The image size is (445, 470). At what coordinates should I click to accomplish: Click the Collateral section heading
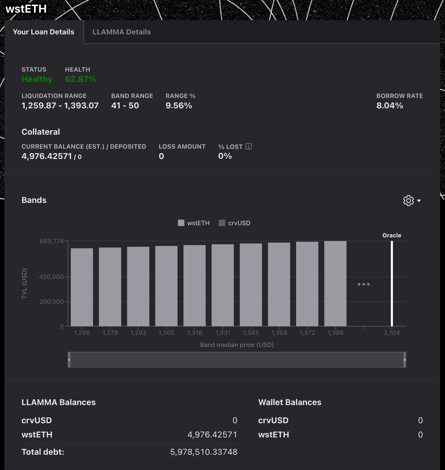[41, 132]
